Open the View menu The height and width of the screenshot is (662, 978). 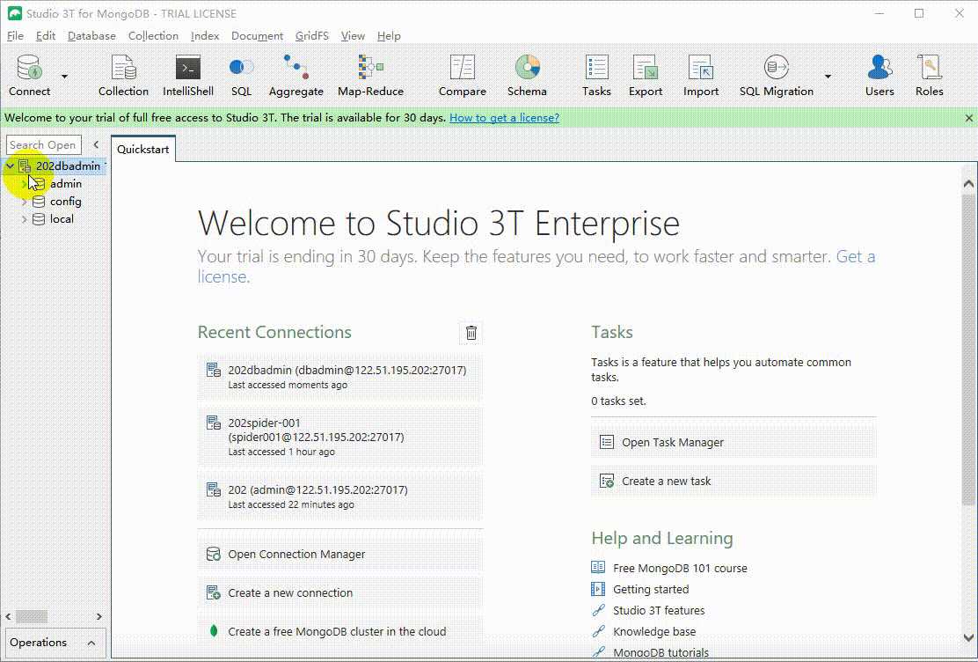tap(353, 35)
